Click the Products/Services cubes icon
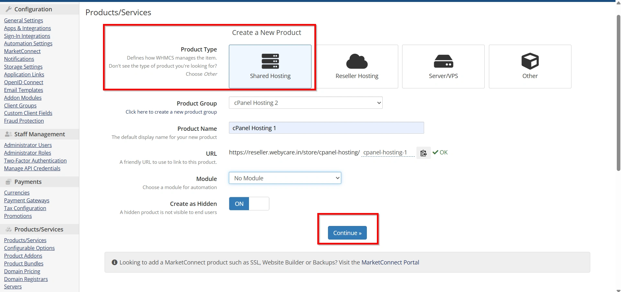Image resolution: width=621 pixels, height=292 pixels. 9,229
